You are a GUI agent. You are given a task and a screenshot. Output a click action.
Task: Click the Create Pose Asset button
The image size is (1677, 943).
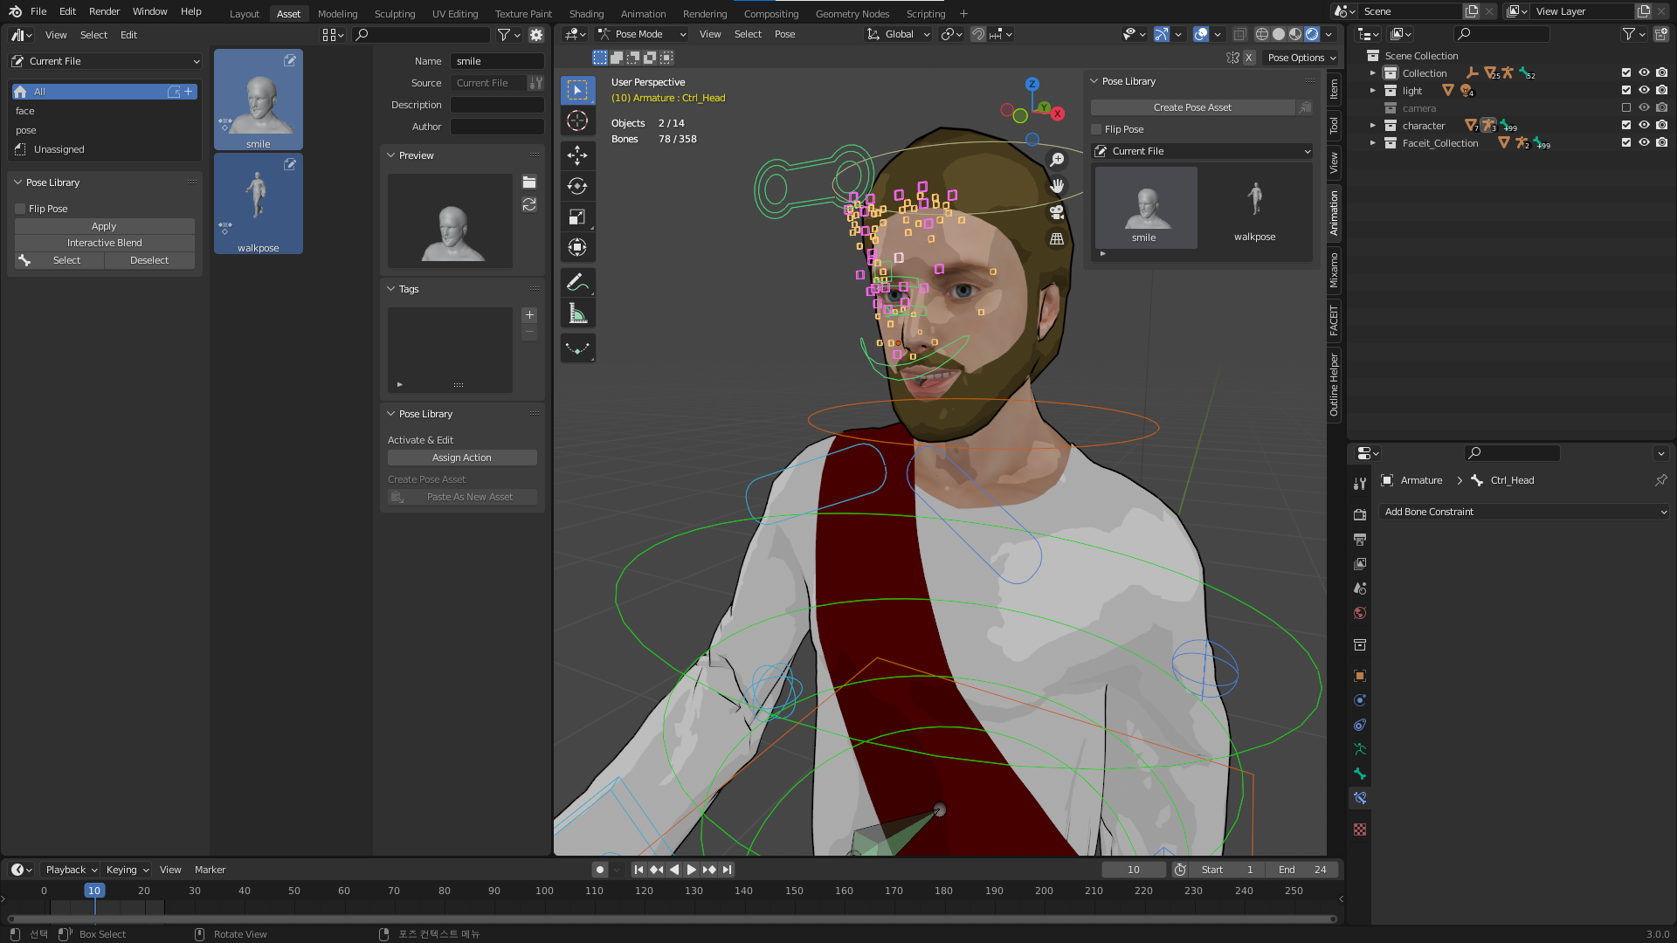tap(1192, 107)
